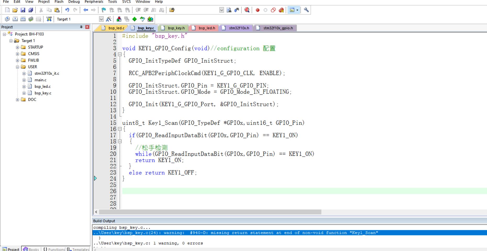Insert or remove a bookmark with the flag icon
The image size is (487, 251).
coord(104,10)
